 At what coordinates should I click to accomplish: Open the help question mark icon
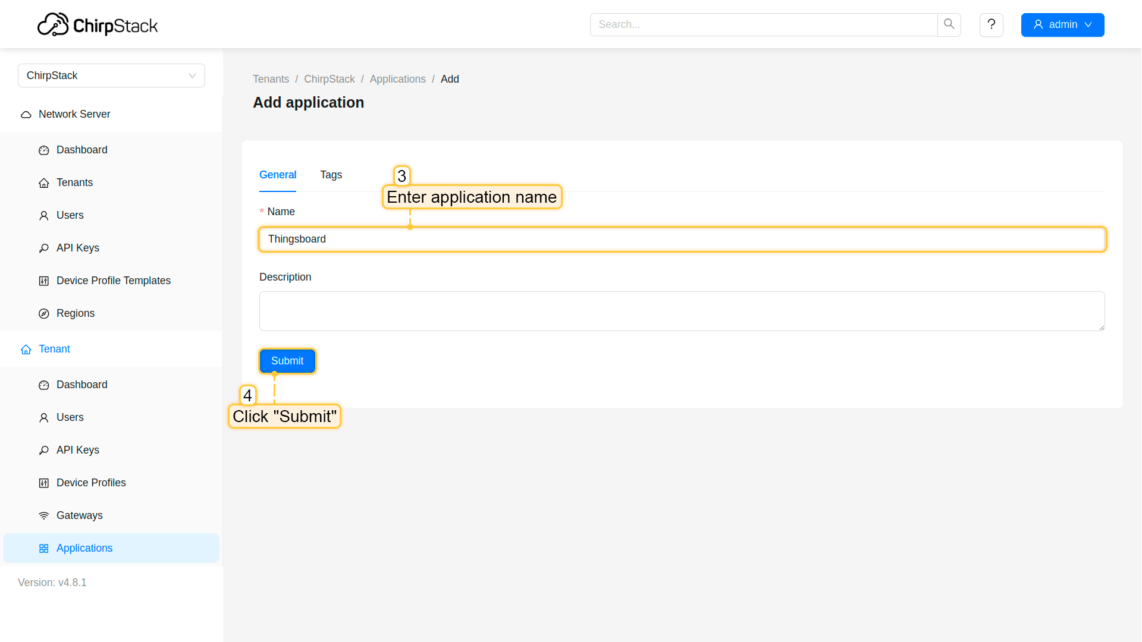[x=991, y=24]
